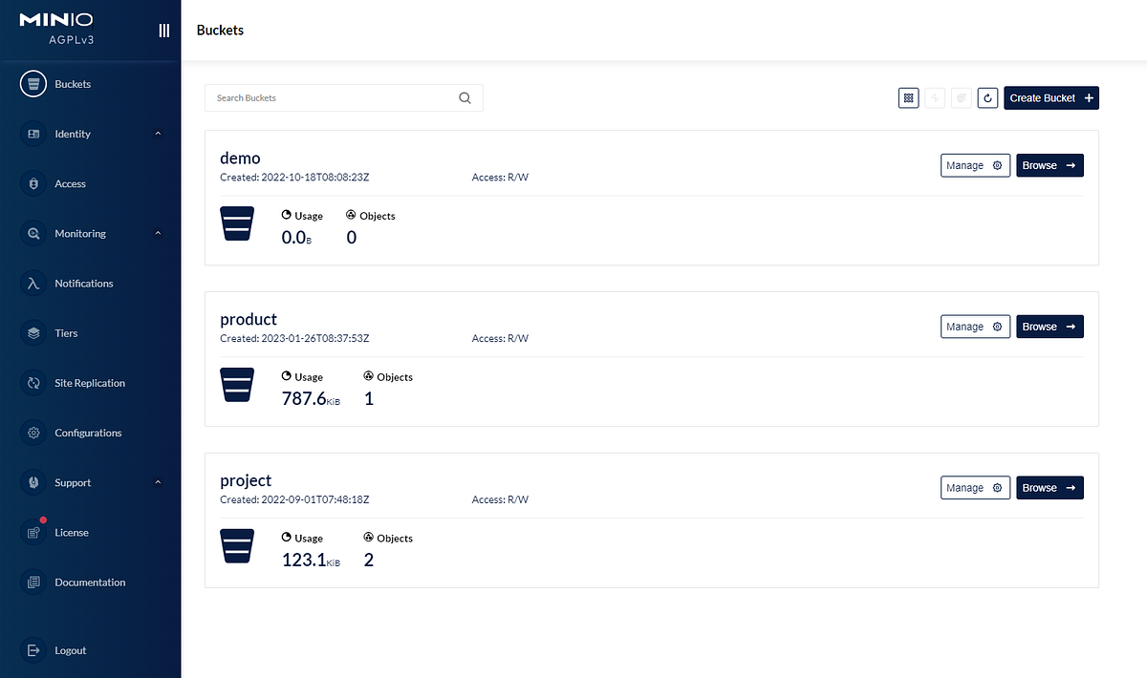Collapse the sidebar navigation
The height and width of the screenshot is (678, 1147).
coord(162,30)
